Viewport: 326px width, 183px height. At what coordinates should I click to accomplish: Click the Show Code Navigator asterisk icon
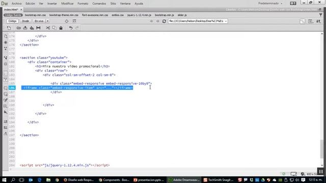click(6, 42)
